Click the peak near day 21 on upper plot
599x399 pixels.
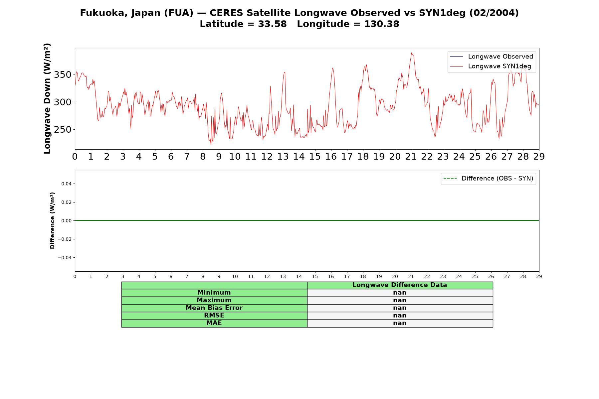point(412,53)
